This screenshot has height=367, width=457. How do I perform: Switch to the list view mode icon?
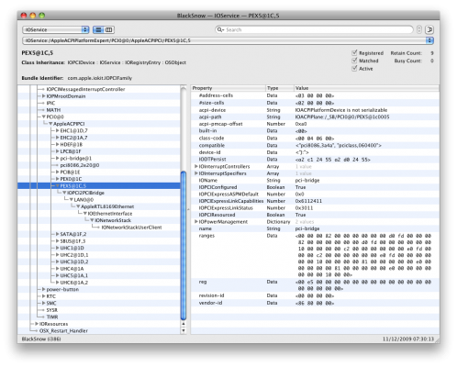(98, 29)
